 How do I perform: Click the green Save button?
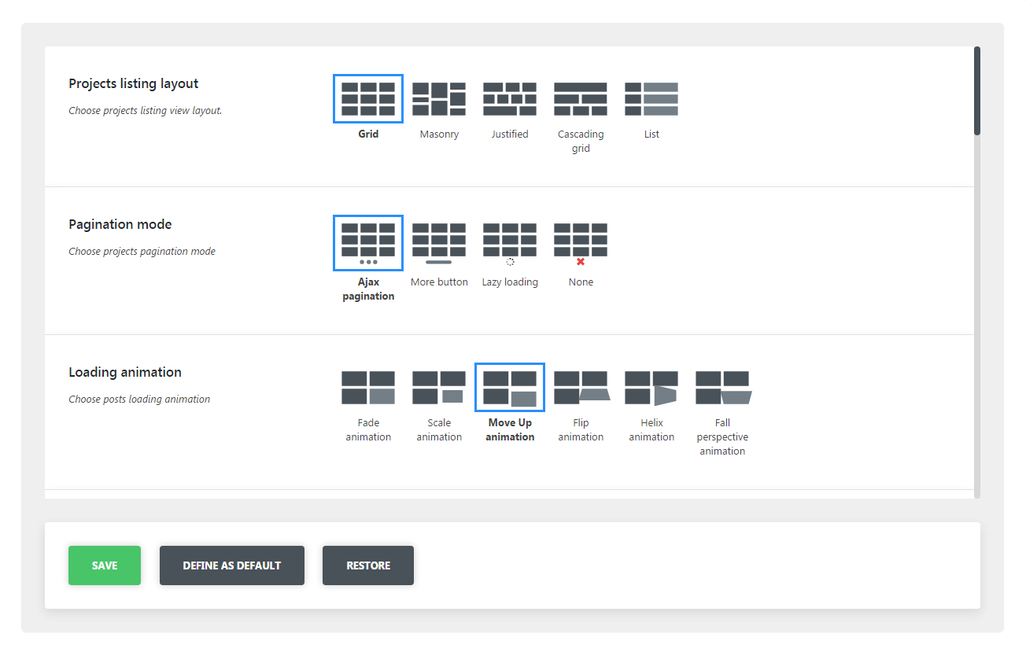[105, 565]
